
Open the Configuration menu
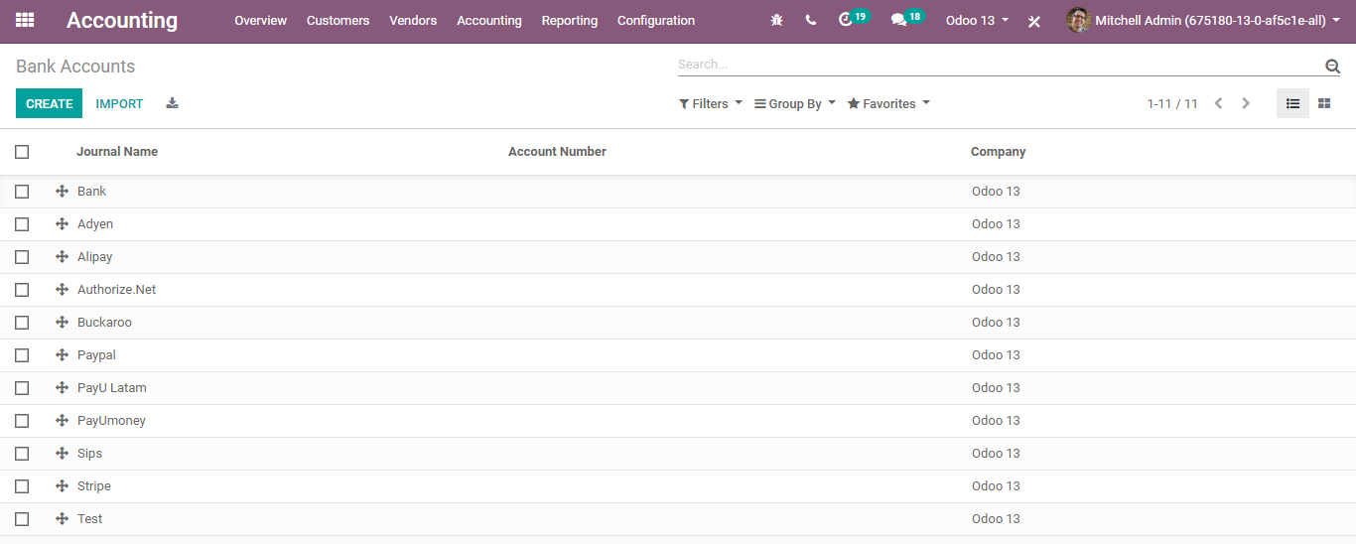click(x=656, y=20)
